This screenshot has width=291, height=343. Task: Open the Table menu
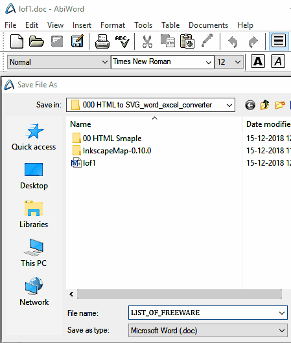pos(170,25)
